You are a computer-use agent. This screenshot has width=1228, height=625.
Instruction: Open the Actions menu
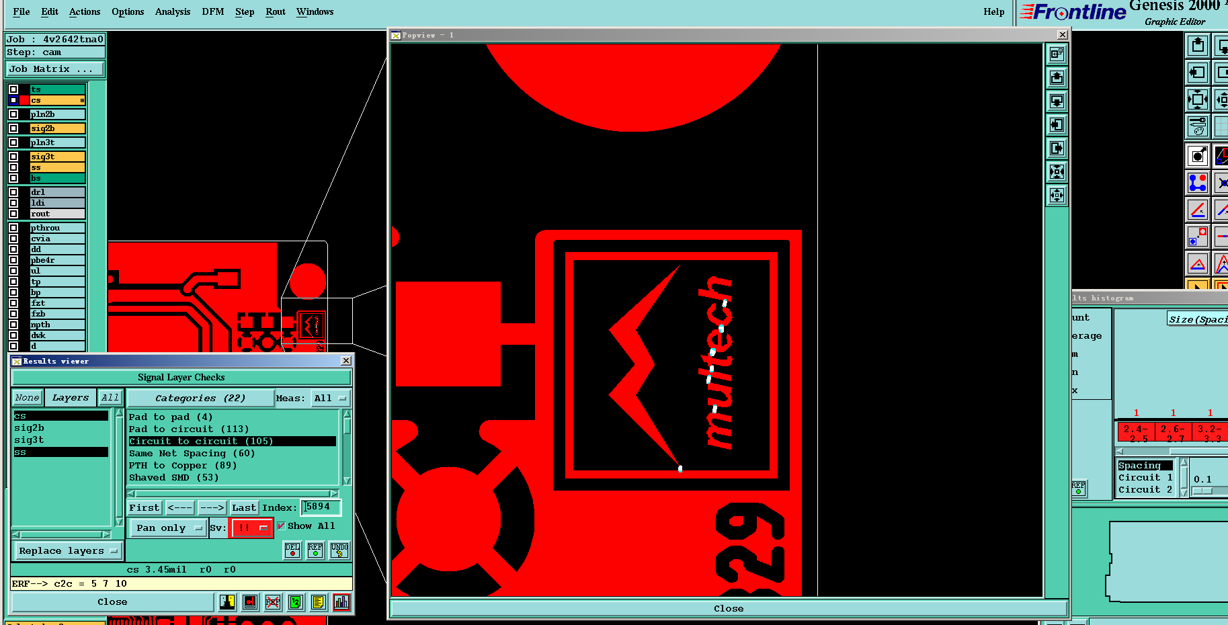85,11
